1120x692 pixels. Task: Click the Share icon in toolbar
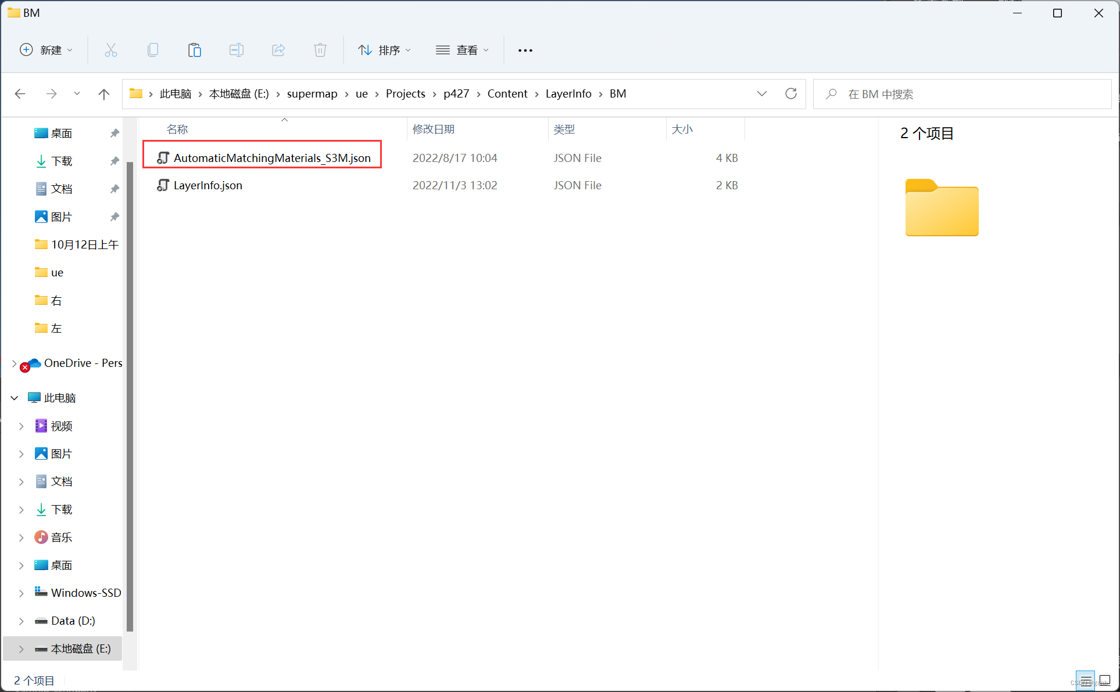coord(278,50)
